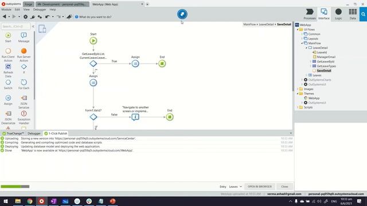The height and width of the screenshot is (206, 367).
Task: Collapse the MainFlow tree node
Action: [302, 43]
